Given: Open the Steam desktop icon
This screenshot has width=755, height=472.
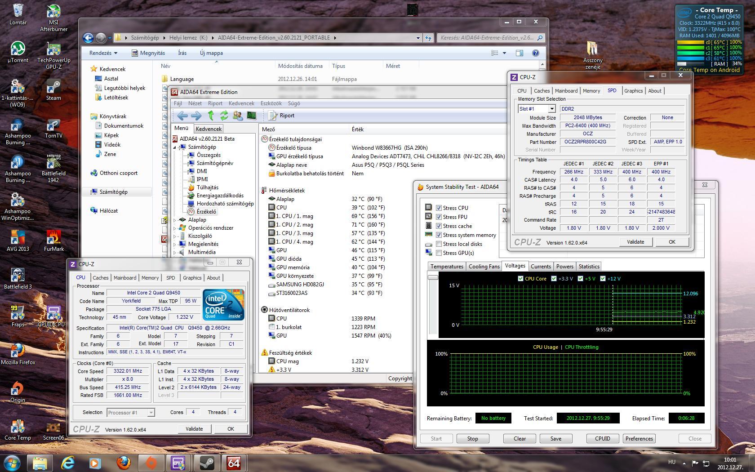Looking at the screenshot, I should (53, 90).
